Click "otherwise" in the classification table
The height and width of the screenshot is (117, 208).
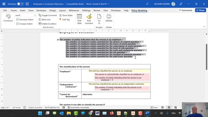click(x=87, y=94)
